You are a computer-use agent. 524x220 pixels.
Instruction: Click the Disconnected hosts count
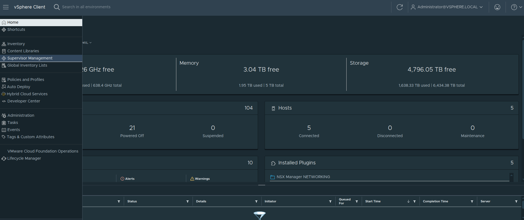[390, 128]
